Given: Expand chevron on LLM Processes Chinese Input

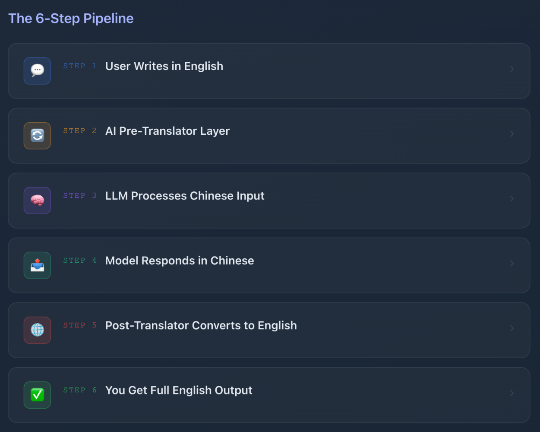Looking at the screenshot, I should click(512, 199).
